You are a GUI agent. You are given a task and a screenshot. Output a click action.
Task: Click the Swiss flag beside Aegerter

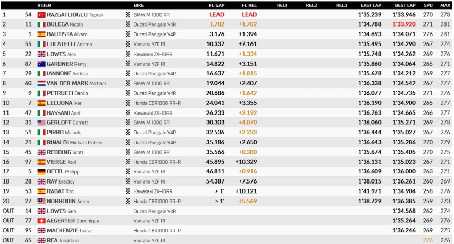[x=41, y=221]
